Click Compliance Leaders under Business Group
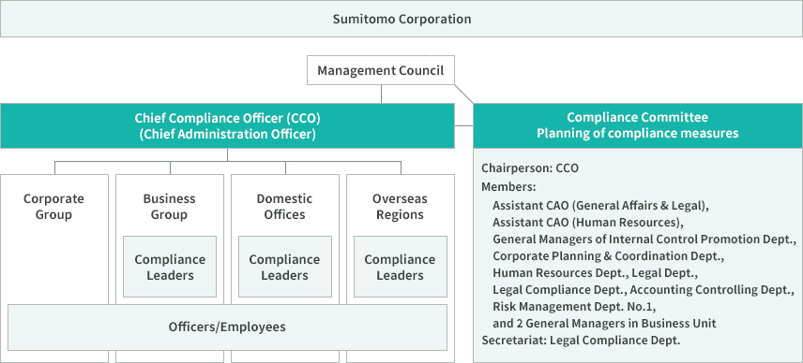Image resolution: width=803 pixels, height=363 pixels. [x=170, y=267]
